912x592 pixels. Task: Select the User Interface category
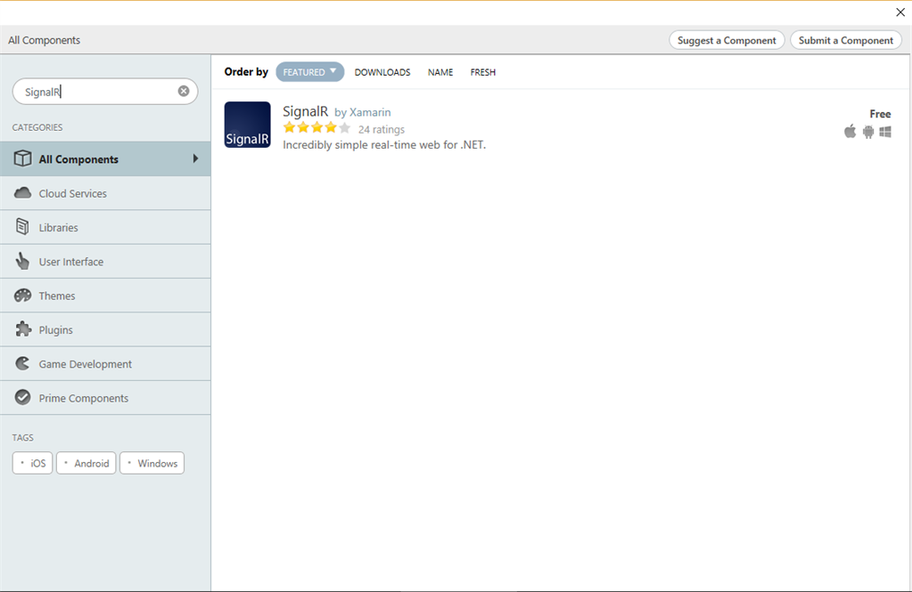click(x=105, y=262)
